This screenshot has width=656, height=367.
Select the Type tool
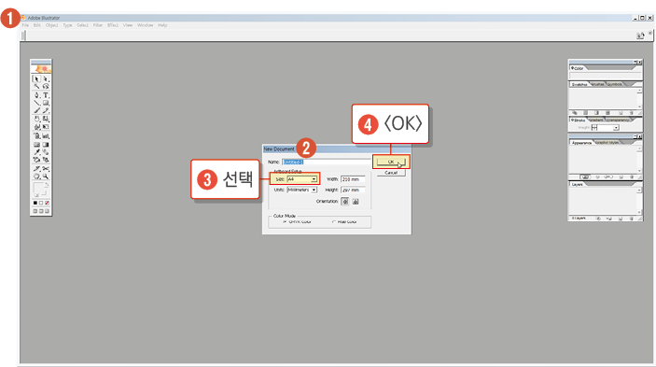(x=46, y=95)
